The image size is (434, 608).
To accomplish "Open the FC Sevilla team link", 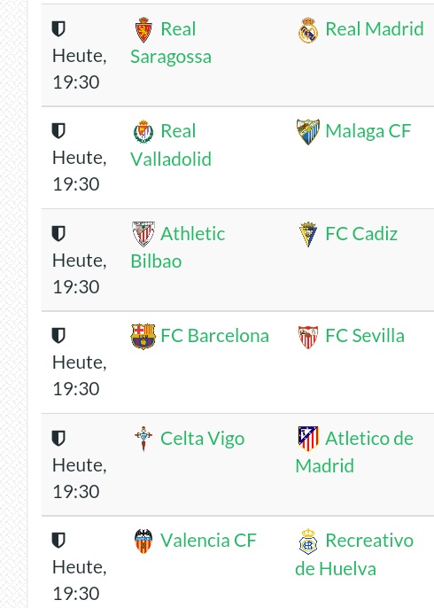I will point(365,336).
